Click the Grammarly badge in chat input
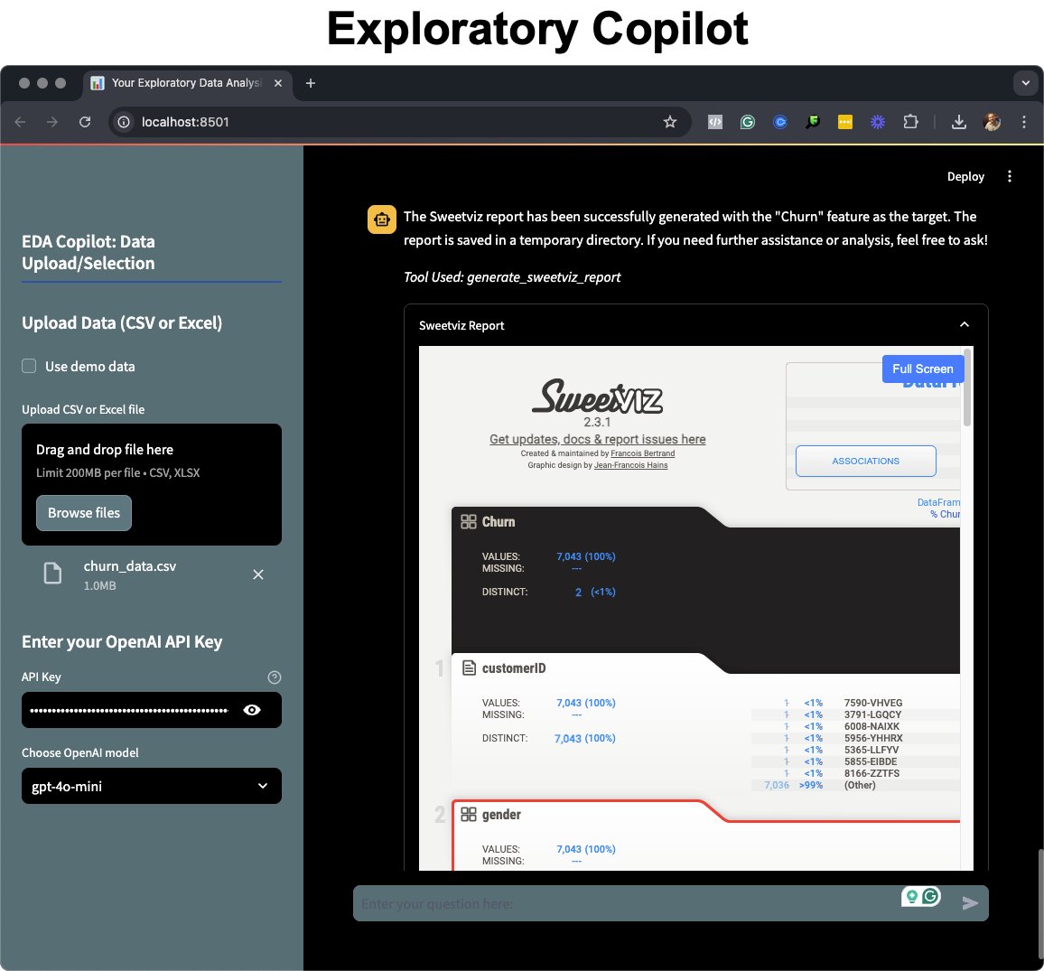Screen dimensions: 1044x971 931,896
